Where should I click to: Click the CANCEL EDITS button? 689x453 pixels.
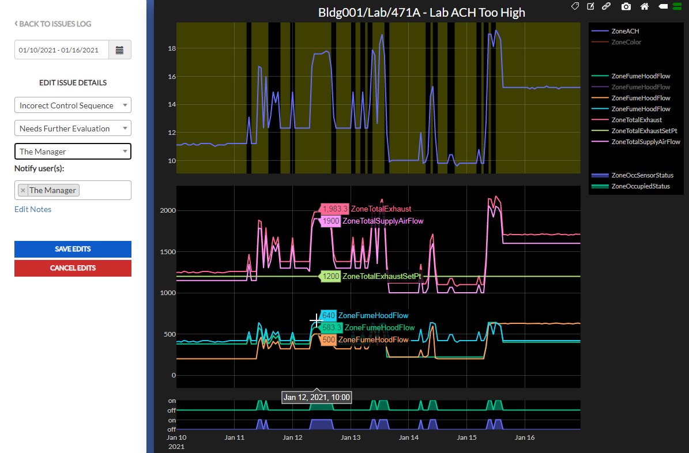tap(73, 269)
